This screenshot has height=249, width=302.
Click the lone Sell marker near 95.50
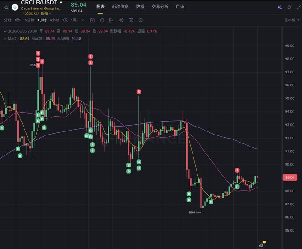point(139,92)
